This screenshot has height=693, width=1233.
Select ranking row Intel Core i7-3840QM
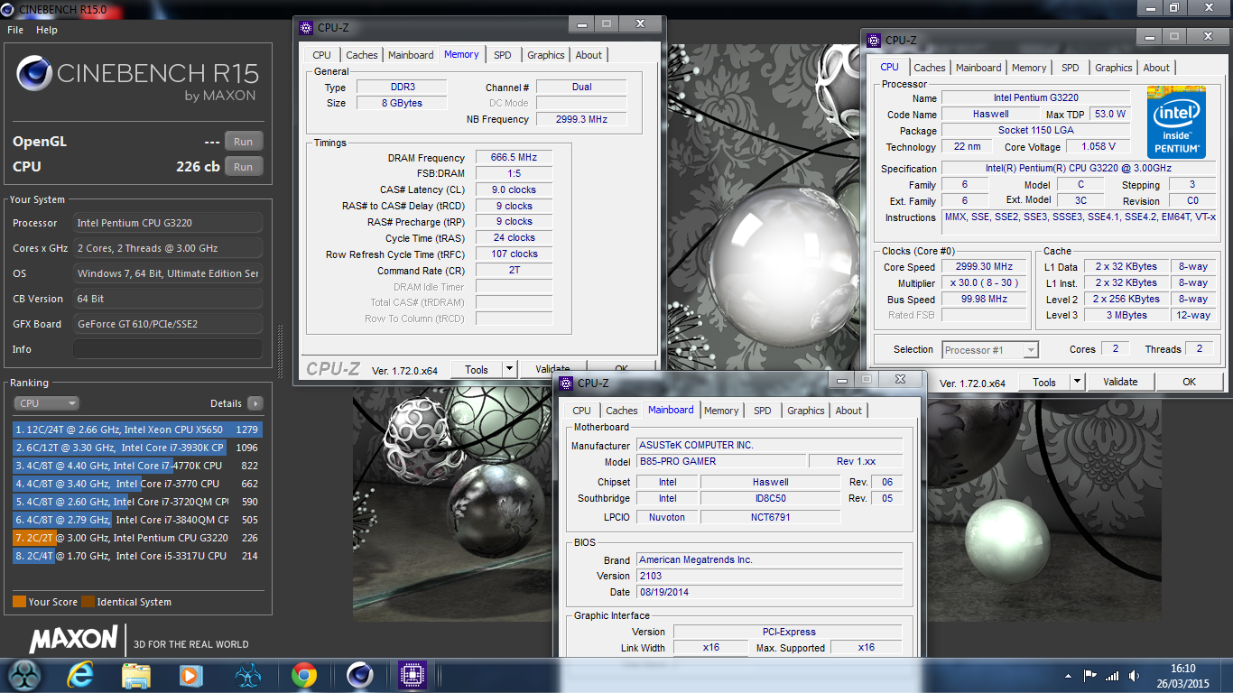[x=137, y=520]
